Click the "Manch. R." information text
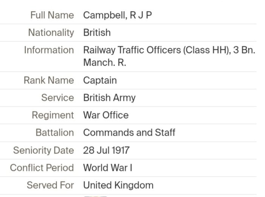Image resolution: width=265 pixels, height=197 pixels. tap(105, 63)
